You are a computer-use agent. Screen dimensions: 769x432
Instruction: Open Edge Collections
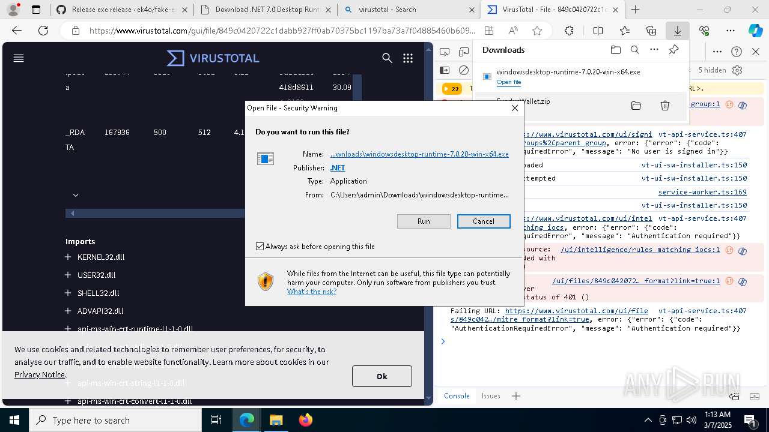click(x=651, y=31)
